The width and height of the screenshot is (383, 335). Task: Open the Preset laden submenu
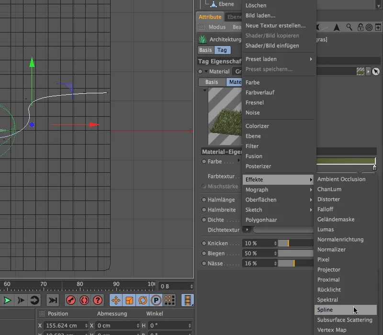point(279,59)
